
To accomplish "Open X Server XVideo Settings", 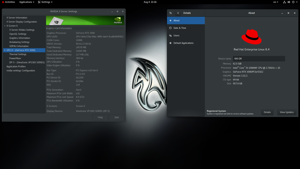I will click(x=22, y=30).
